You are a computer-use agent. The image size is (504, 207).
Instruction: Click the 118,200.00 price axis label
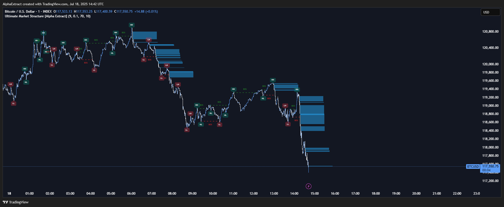pyautogui.click(x=490, y=139)
